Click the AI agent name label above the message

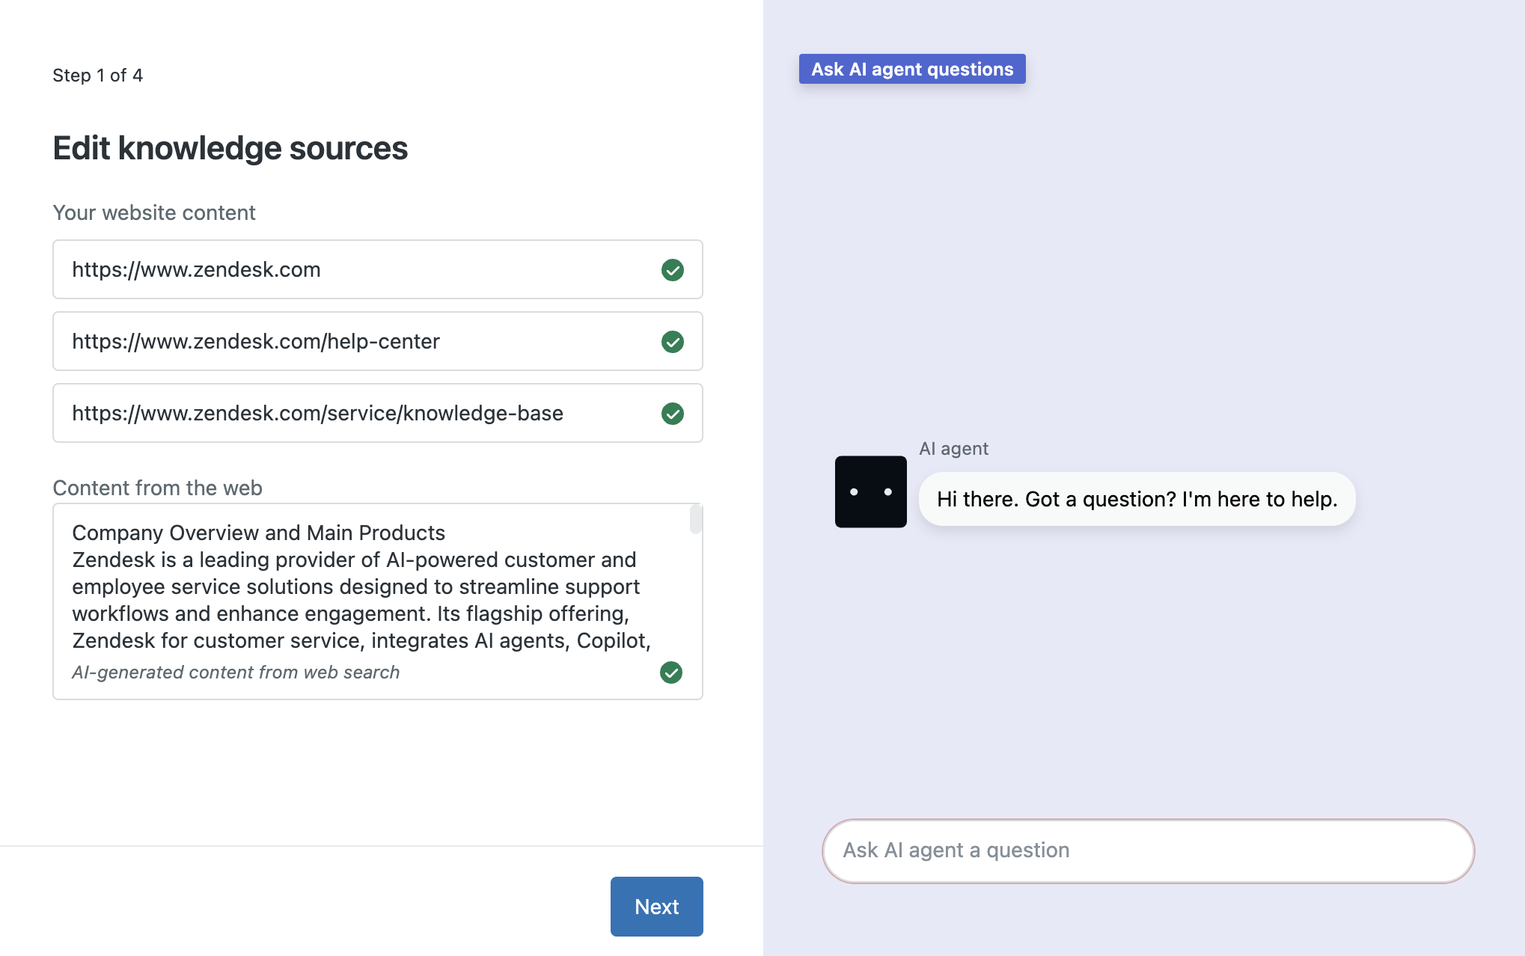click(953, 449)
